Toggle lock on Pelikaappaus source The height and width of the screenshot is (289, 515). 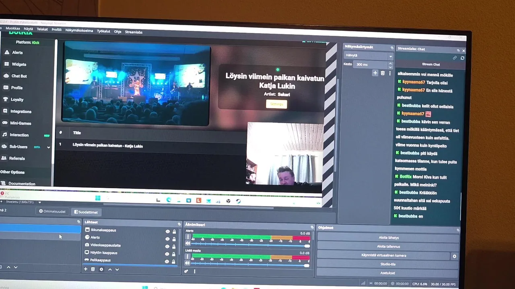coord(174,262)
